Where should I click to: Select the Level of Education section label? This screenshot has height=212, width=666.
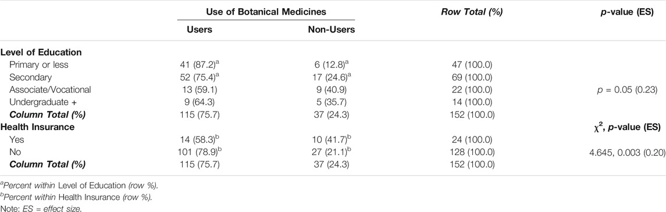coord(41,53)
